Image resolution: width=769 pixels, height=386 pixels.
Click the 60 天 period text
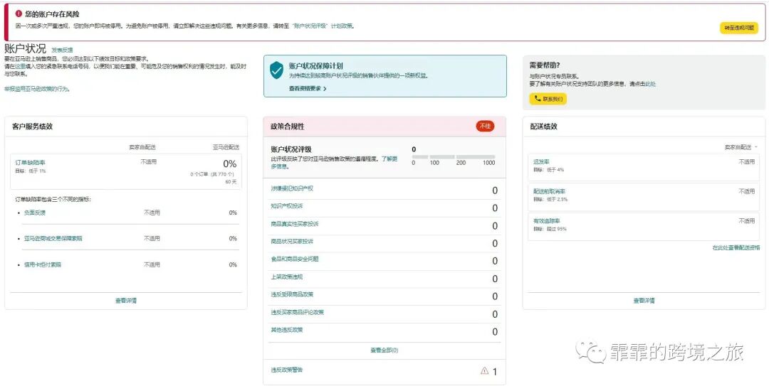click(231, 182)
